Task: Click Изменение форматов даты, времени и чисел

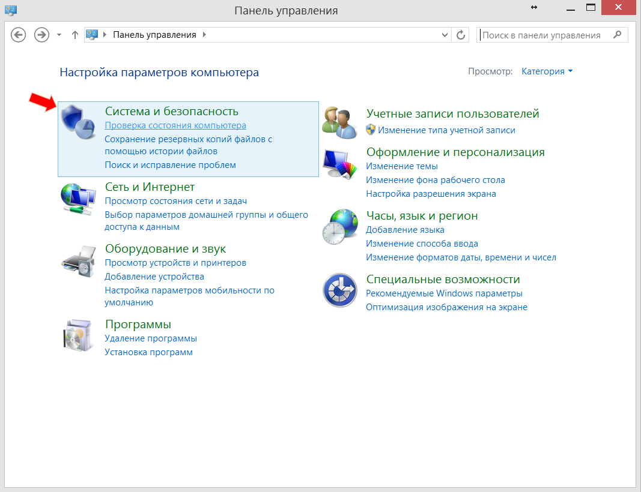Action: point(461,257)
